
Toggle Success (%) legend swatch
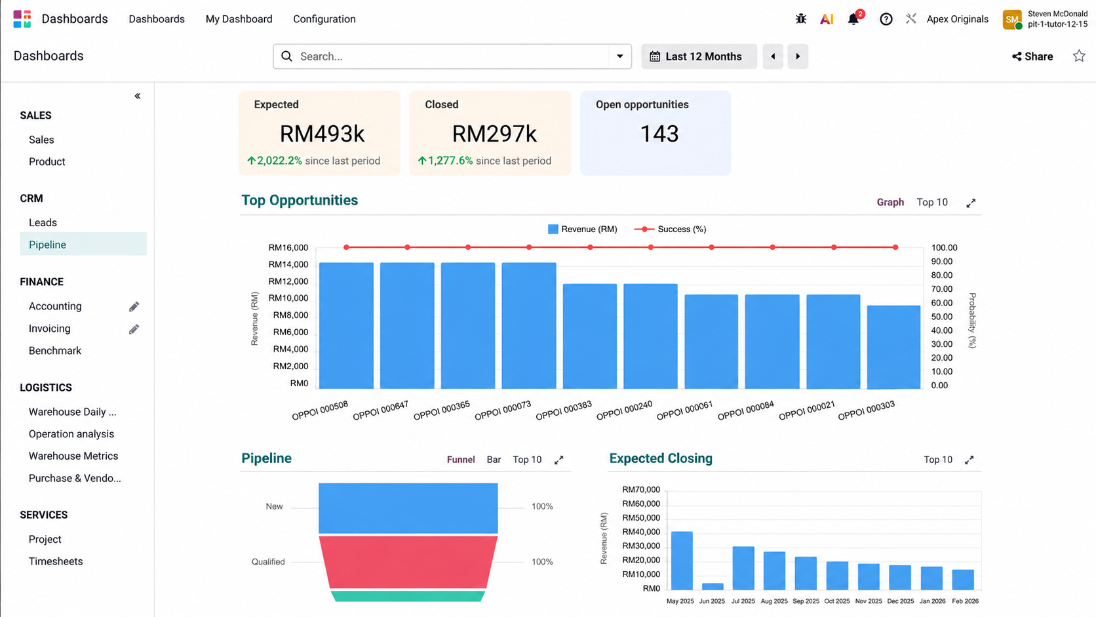point(644,229)
